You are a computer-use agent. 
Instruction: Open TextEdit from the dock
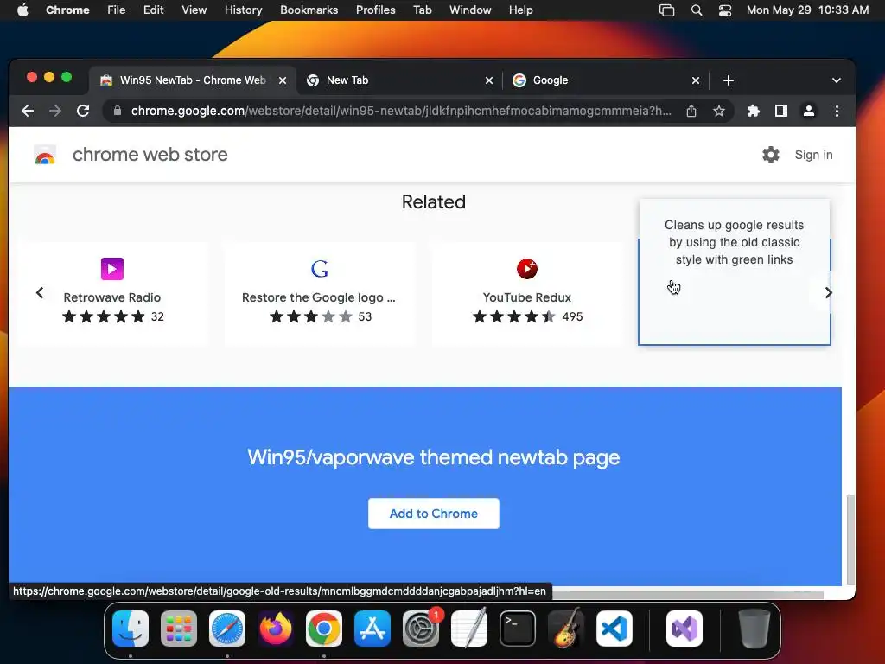pyautogui.click(x=469, y=629)
